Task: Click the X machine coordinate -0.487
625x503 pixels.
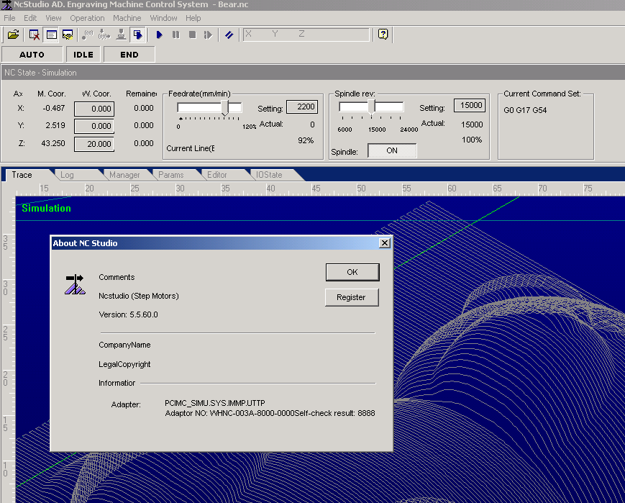Action: pos(53,108)
